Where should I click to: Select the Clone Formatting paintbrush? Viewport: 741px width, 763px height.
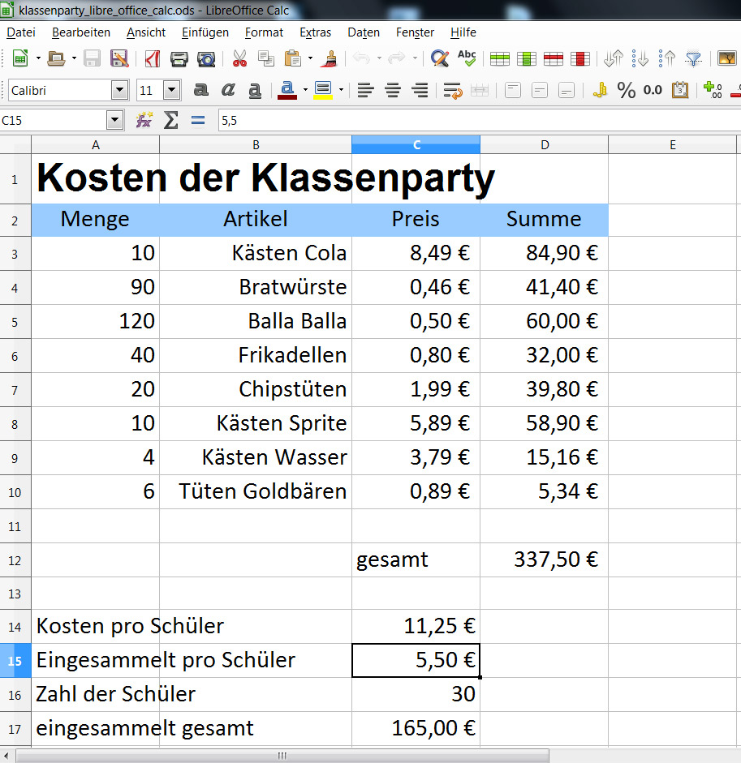tap(330, 58)
